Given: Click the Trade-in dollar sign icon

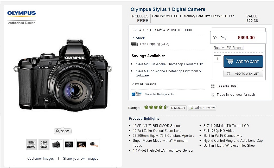Looking at the screenshot, I should tap(213, 95).
